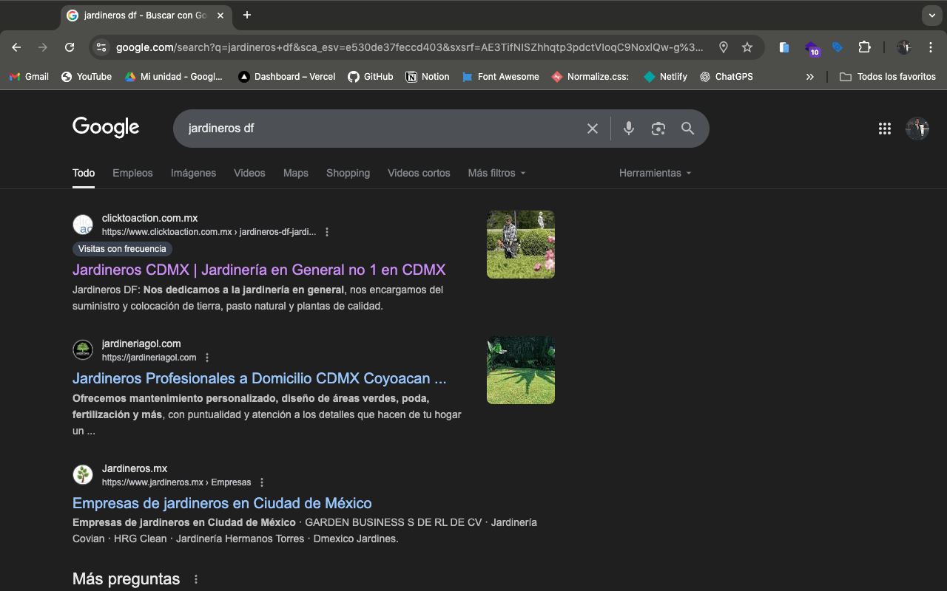Expand hidden bookmarks with double chevron
The image size is (947, 591).
[x=810, y=76]
